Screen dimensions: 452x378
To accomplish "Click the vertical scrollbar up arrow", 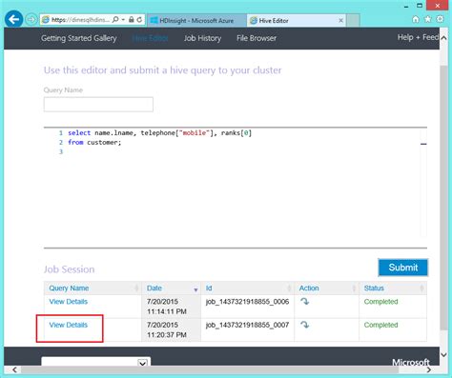I will (443, 38).
